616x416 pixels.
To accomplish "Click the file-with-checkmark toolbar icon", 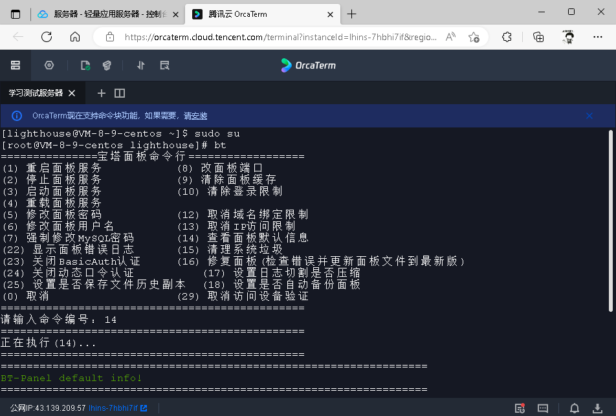I will click(85, 65).
